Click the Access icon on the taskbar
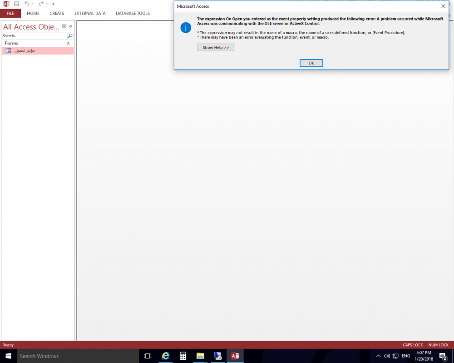This screenshot has height=363, width=454. (x=235, y=356)
